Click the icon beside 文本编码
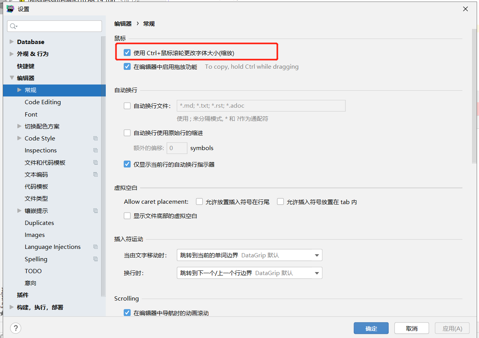 point(95,174)
